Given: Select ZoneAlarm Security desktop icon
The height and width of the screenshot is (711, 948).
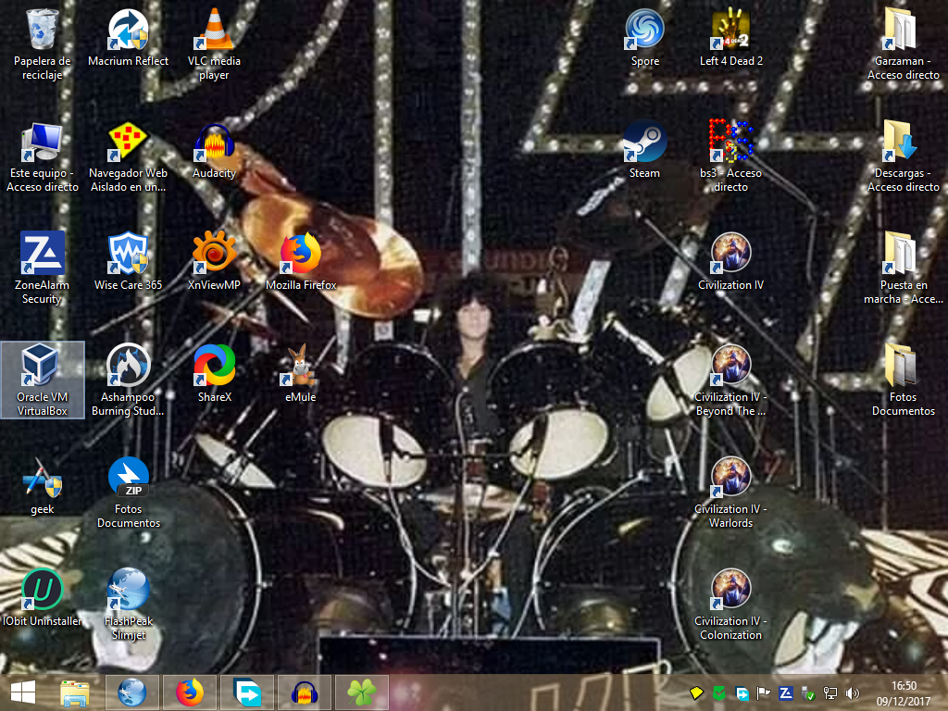Looking at the screenshot, I should [x=42, y=268].
